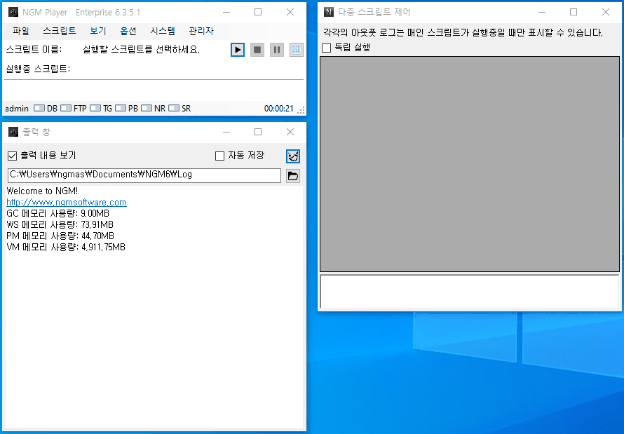
Task: Select the GC 메모리 사용량 log line
Action: click(x=57, y=213)
